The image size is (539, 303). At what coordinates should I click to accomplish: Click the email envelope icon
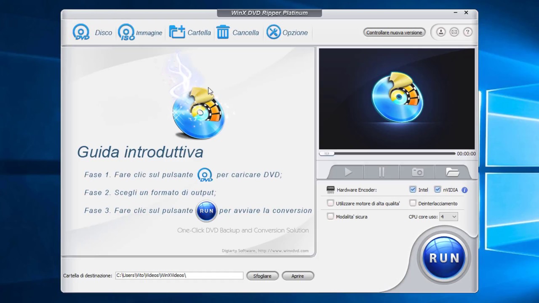coord(454,32)
